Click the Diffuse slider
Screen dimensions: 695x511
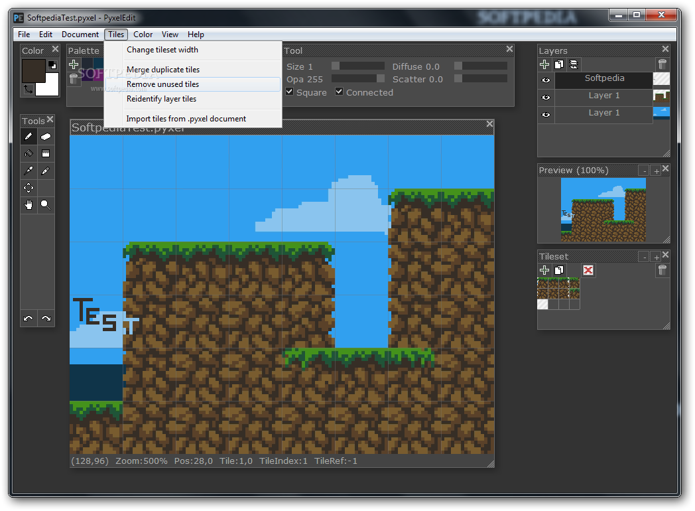coord(481,66)
